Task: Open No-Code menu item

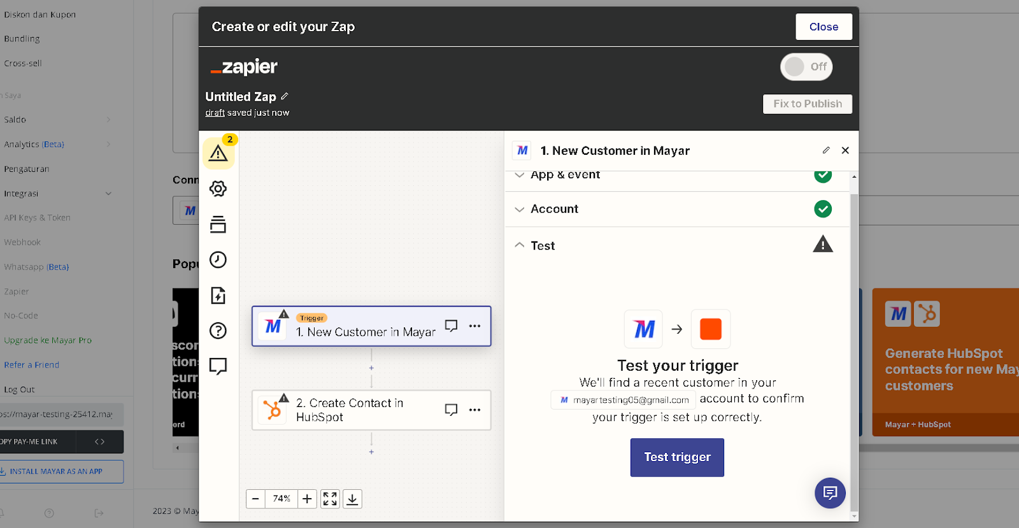Action: click(x=21, y=316)
